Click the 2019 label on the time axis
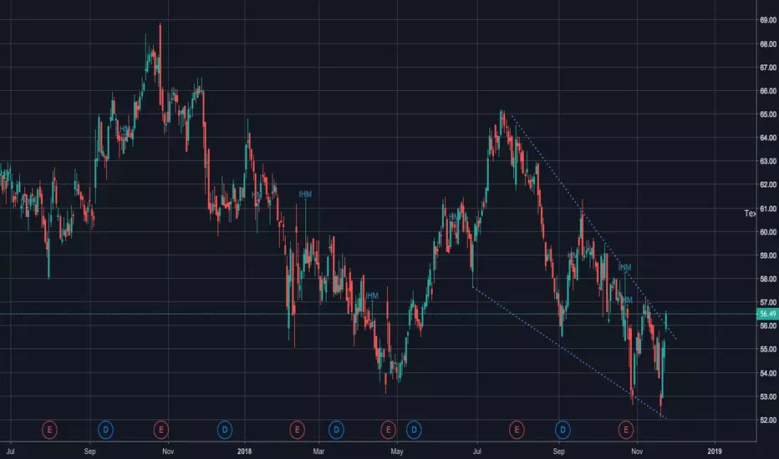The image size is (779, 459). [x=715, y=451]
